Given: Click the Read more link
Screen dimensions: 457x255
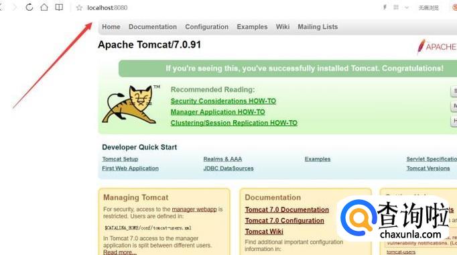Looking at the screenshot, I should (120, 252).
